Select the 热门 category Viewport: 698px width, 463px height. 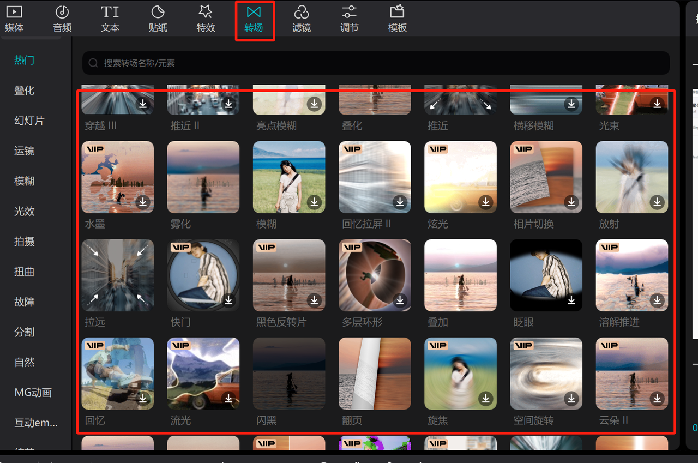tap(25, 60)
